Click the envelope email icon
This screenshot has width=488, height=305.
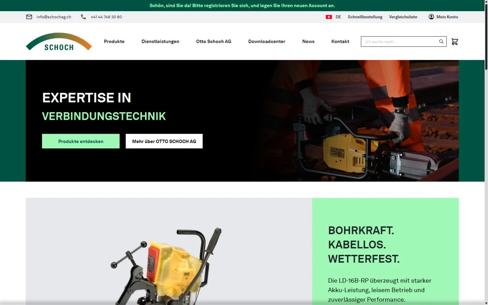click(29, 17)
